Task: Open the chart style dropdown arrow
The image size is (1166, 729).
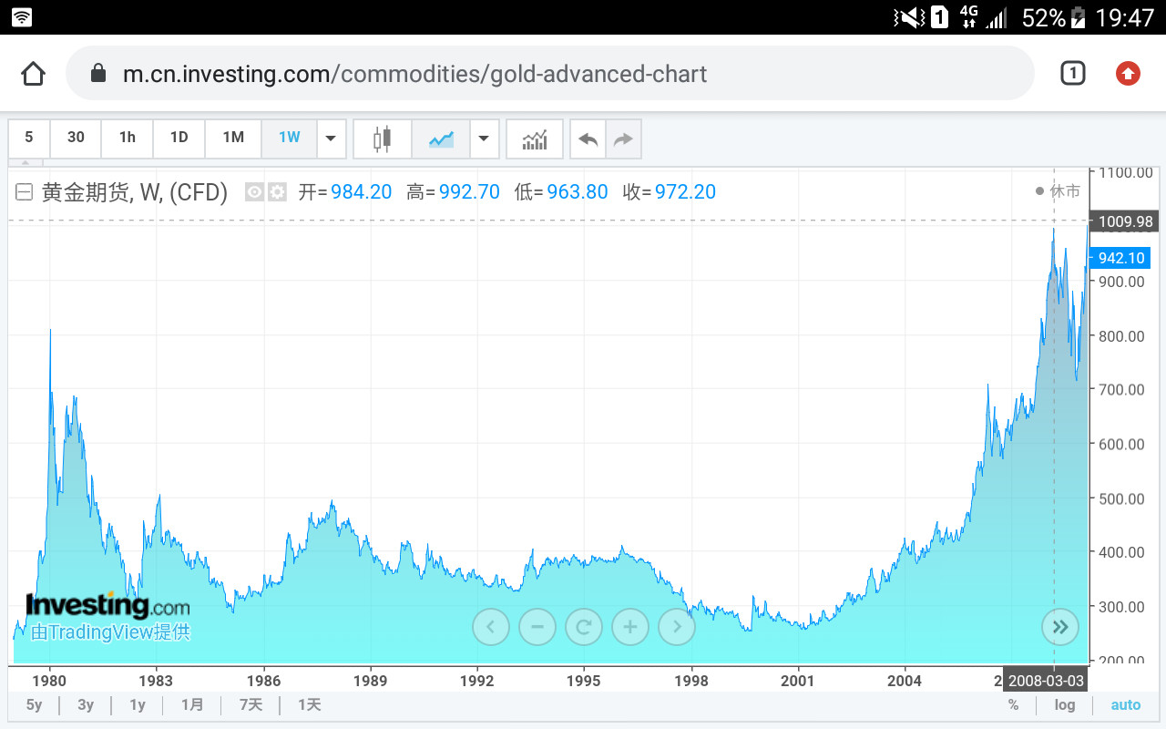Action: point(484,139)
